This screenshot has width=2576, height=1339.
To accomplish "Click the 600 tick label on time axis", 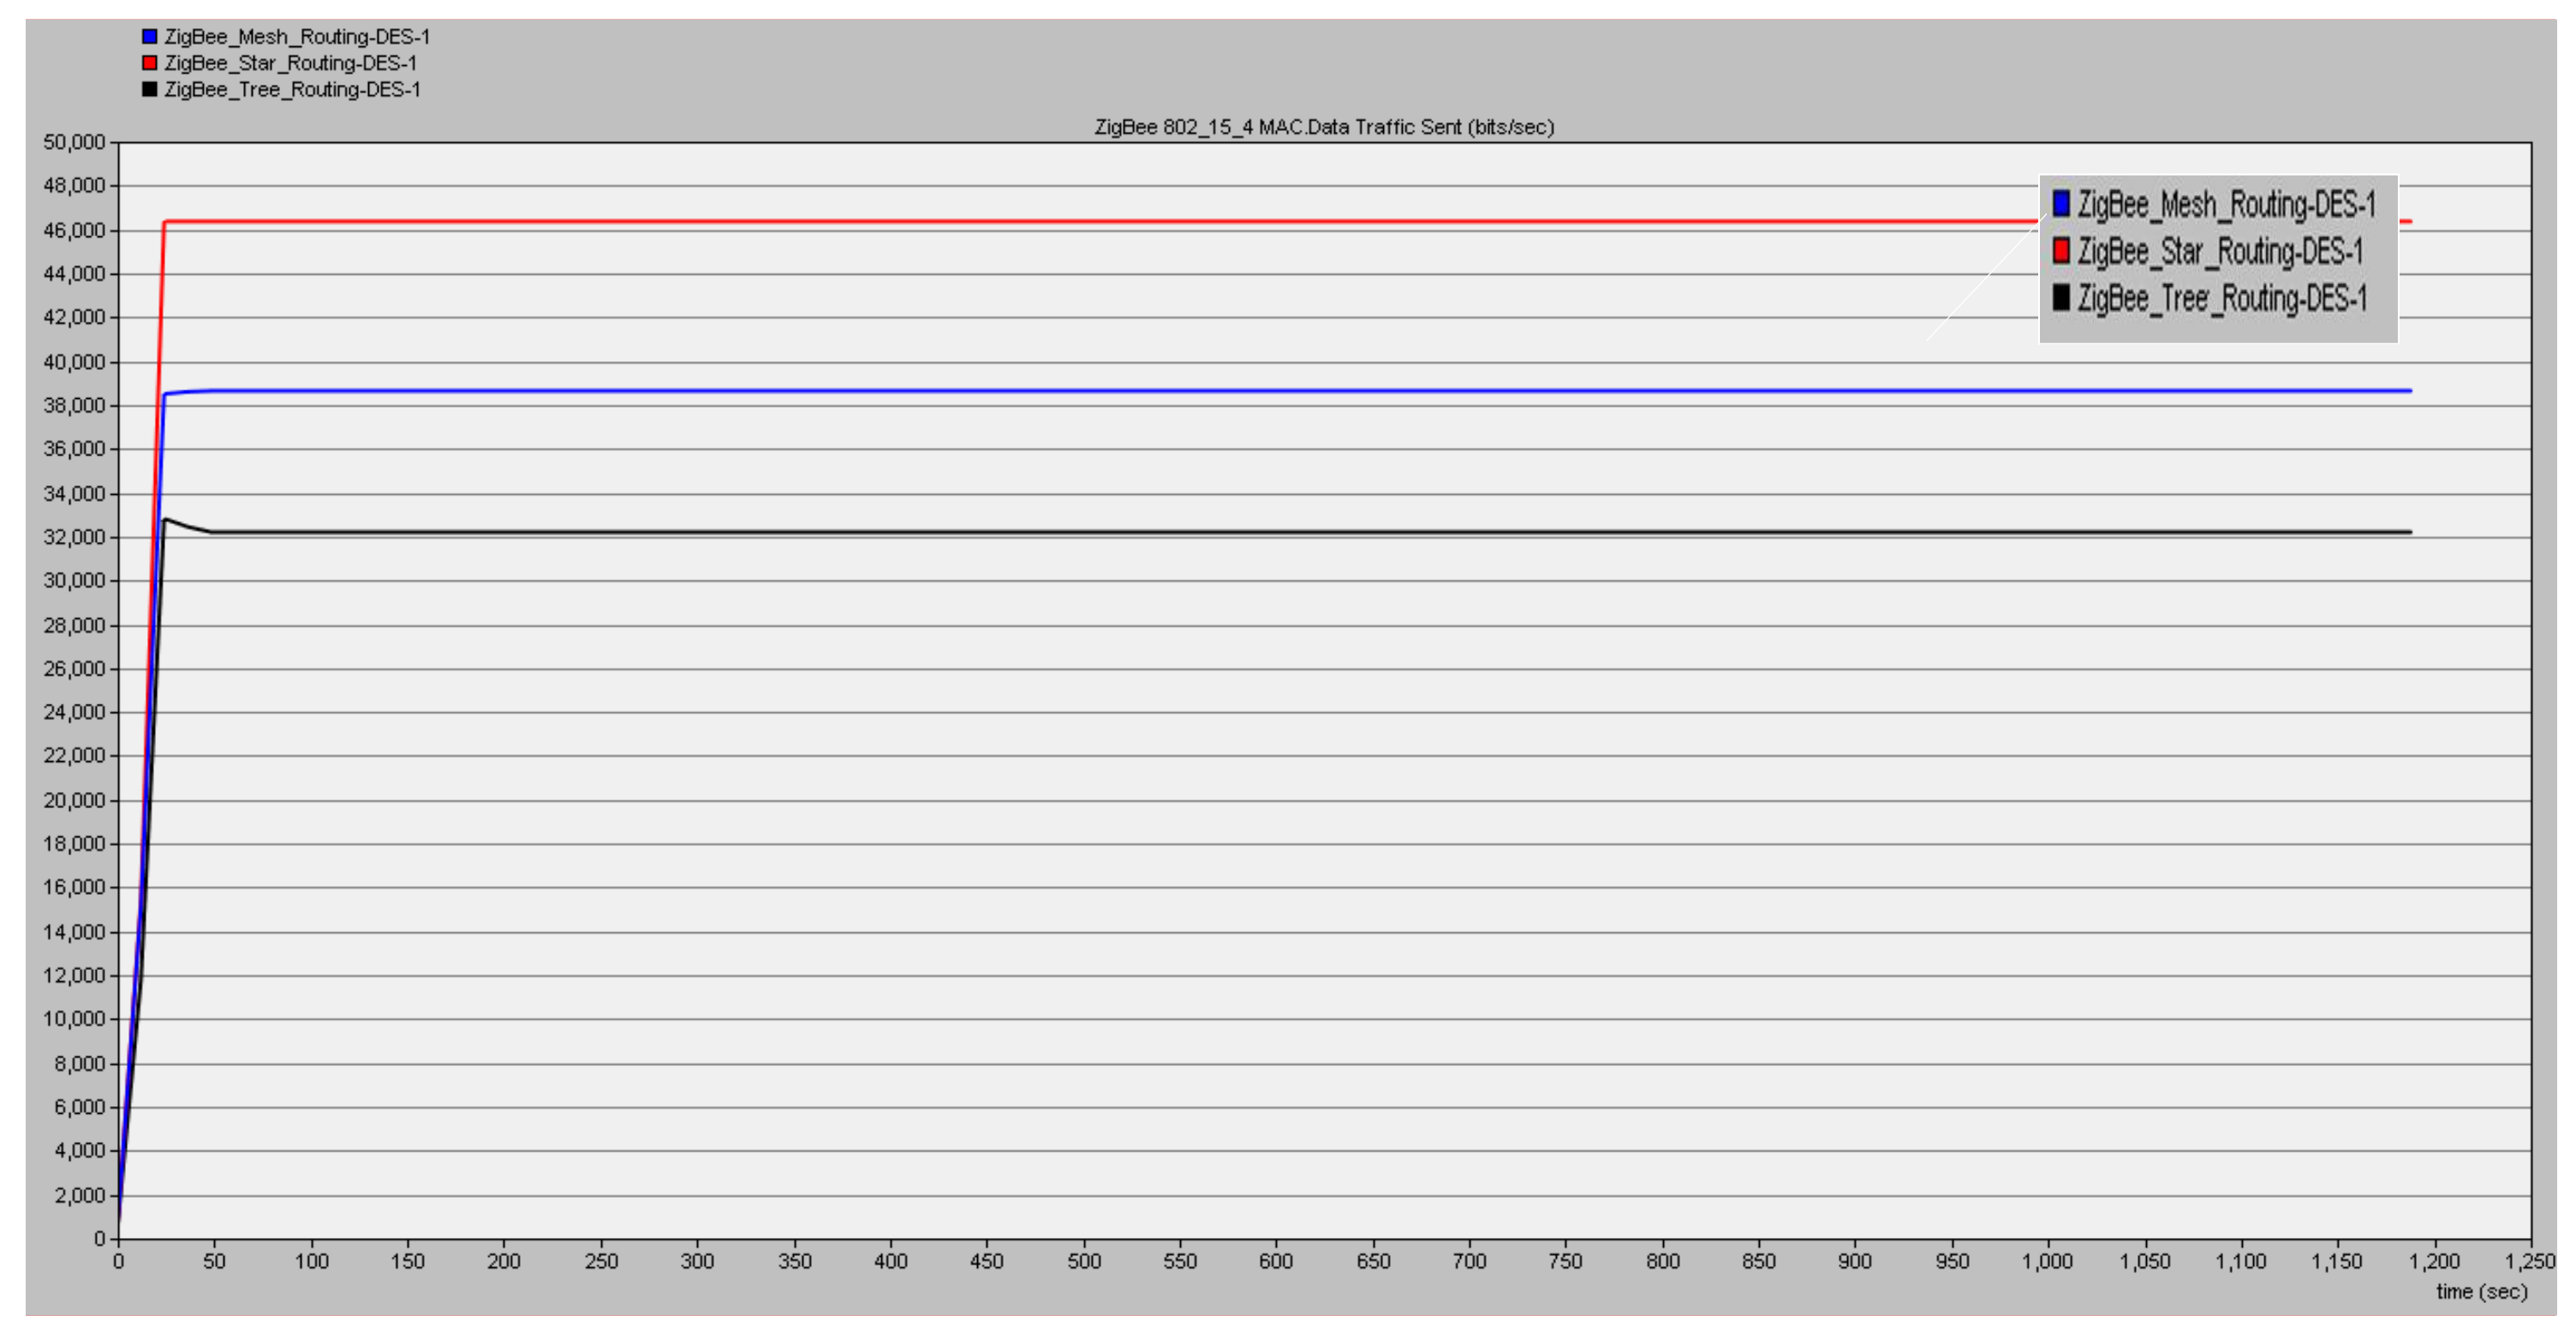I will tap(1276, 1262).
